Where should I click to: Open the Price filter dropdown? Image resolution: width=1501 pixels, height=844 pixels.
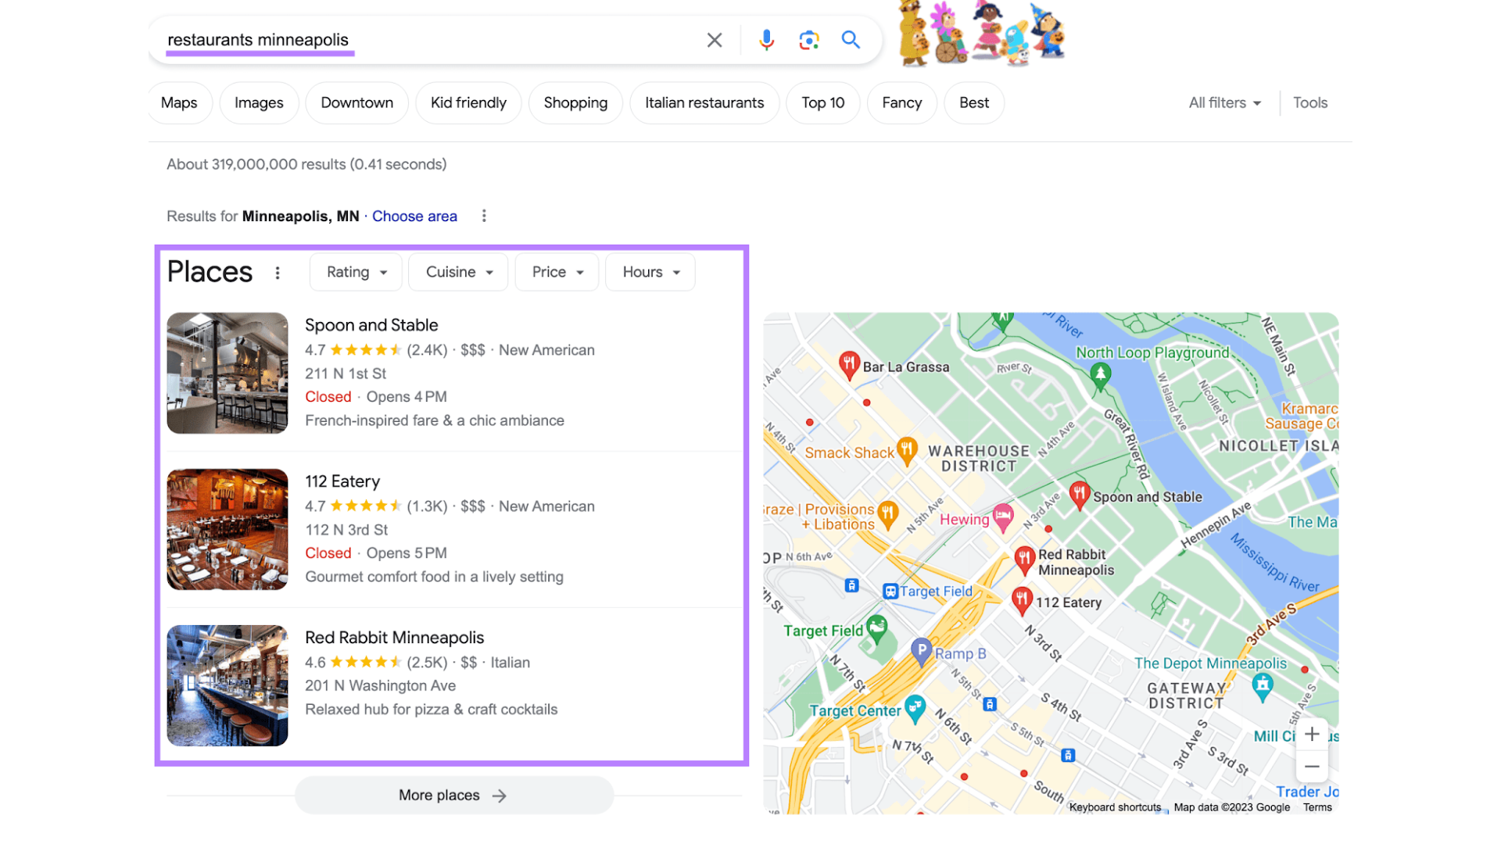[557, 272]
